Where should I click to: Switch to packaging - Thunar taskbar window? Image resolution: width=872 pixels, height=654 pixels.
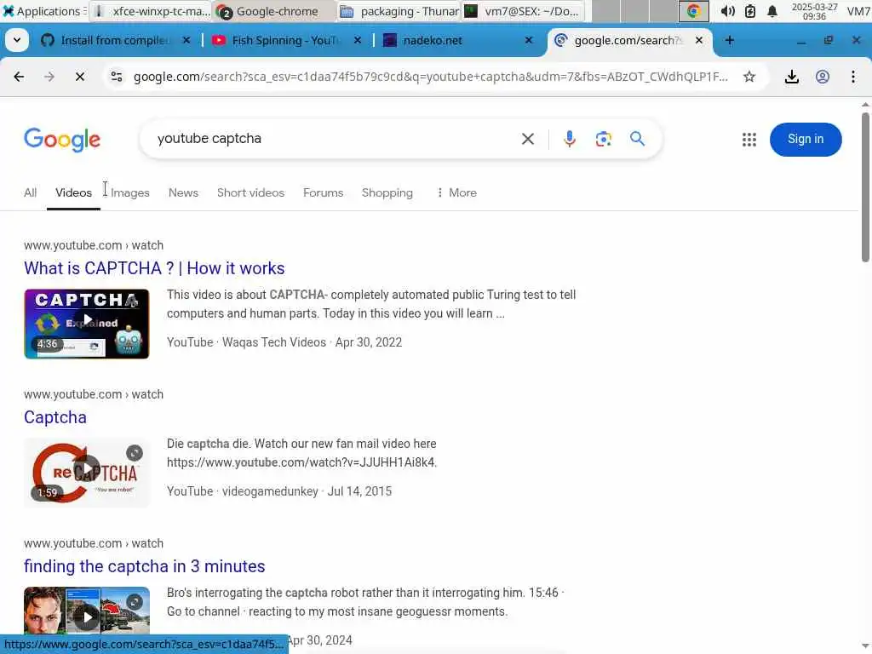pyautogui.click(x=399, y=11)
